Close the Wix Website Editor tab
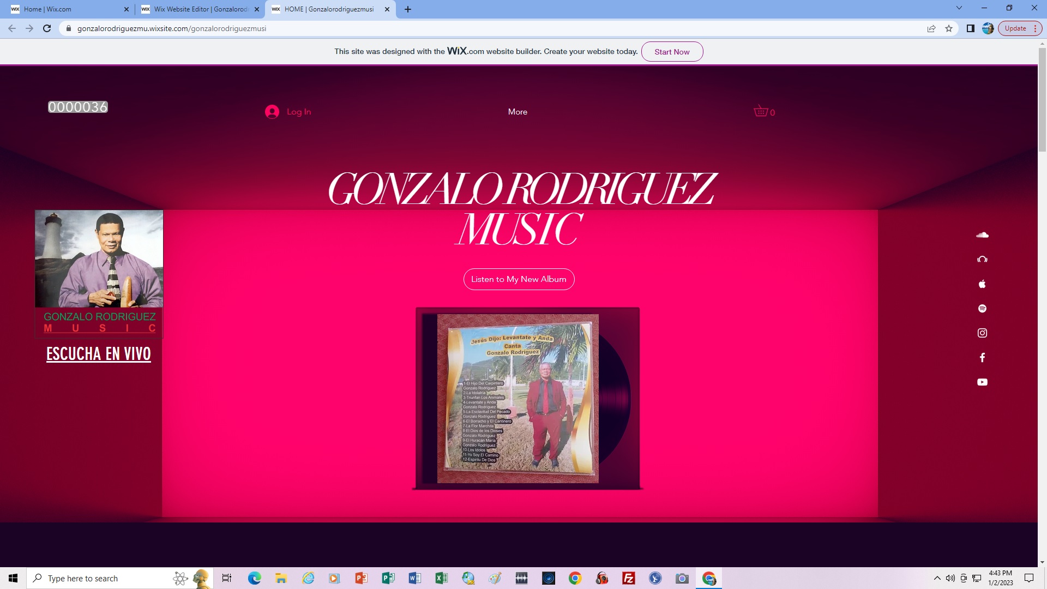Screen dimensions: 1047x589 click(257, 9)
